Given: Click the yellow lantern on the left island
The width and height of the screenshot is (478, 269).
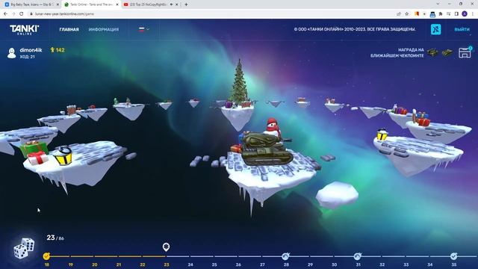Looking at the screenshot, I should [x=63, y=156].
